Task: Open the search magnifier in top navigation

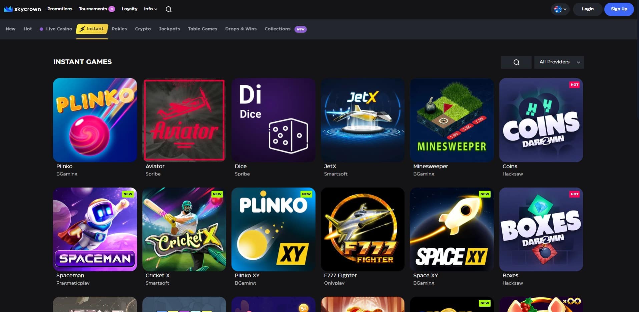Action: tap(168, 9)
